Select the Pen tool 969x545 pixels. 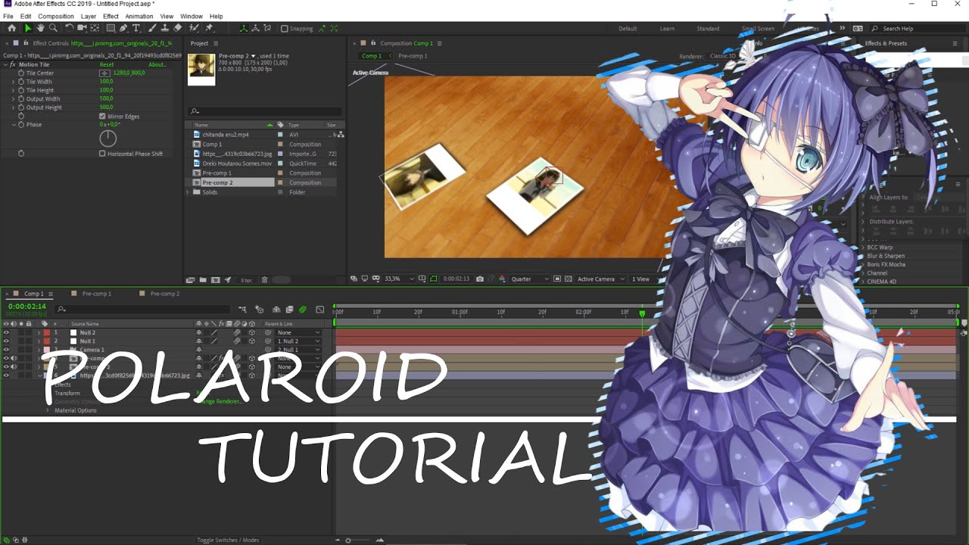[123, 28]
